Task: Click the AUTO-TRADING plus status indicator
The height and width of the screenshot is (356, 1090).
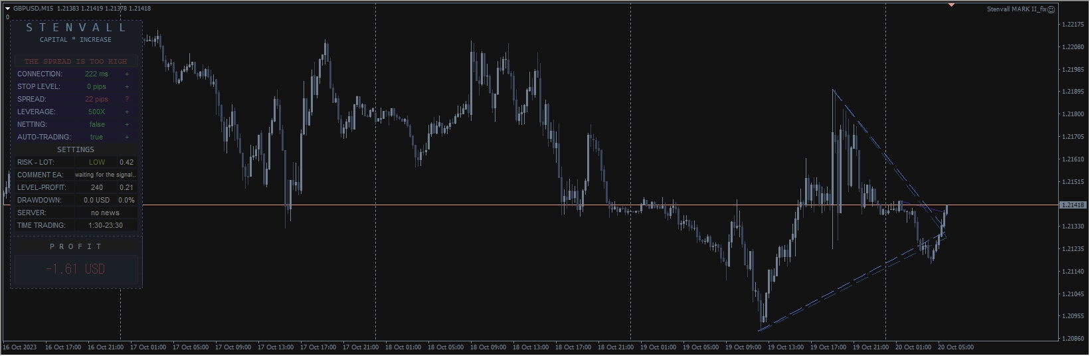Action: coord(127,137)
